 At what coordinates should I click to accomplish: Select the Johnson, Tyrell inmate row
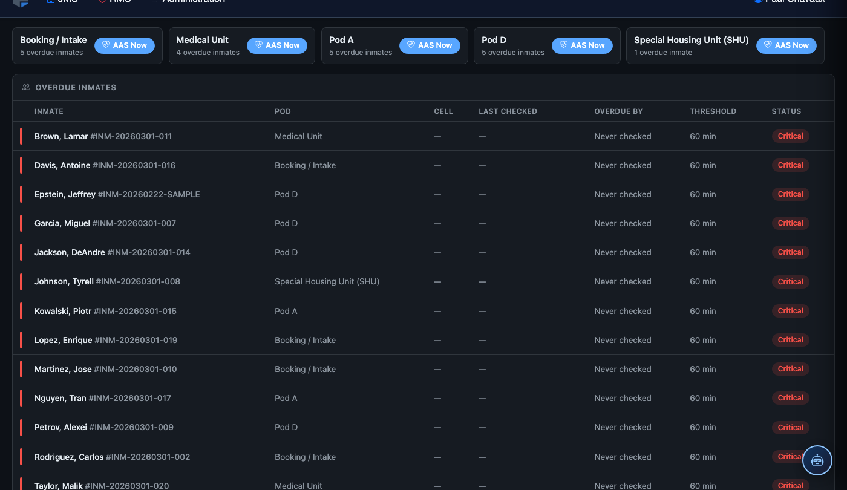click(x=423, y=282)
